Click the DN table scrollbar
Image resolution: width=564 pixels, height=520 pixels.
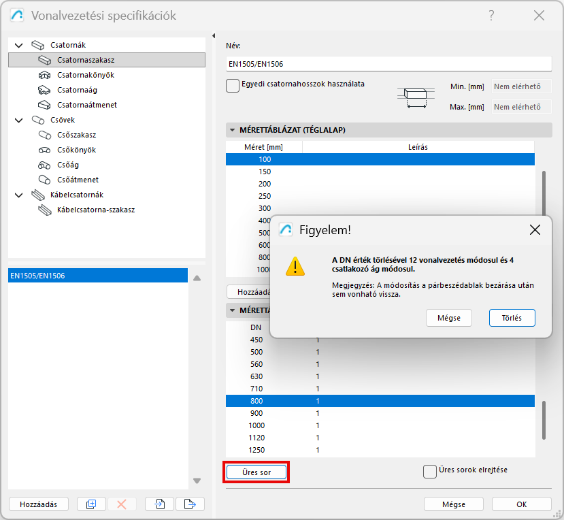click(x=544, y=420)
